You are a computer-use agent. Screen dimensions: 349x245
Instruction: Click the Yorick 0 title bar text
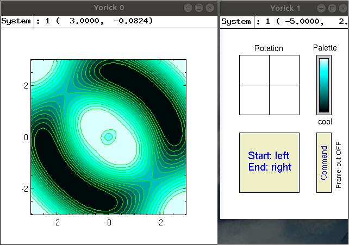[109, 8]
